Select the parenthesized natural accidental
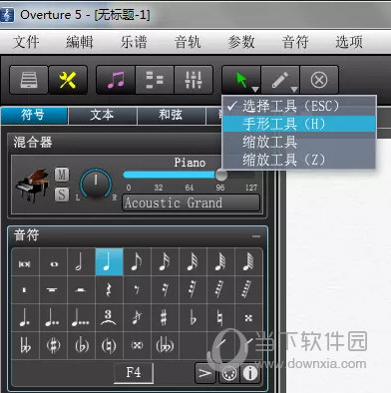This screenshot has height=393, width=391. (x=109, y=345)
